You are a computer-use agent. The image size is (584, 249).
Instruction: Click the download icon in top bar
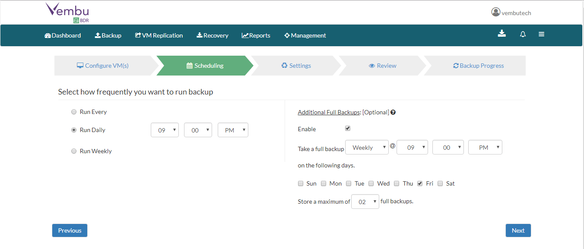pyautogui.click(x=501, y=34)
